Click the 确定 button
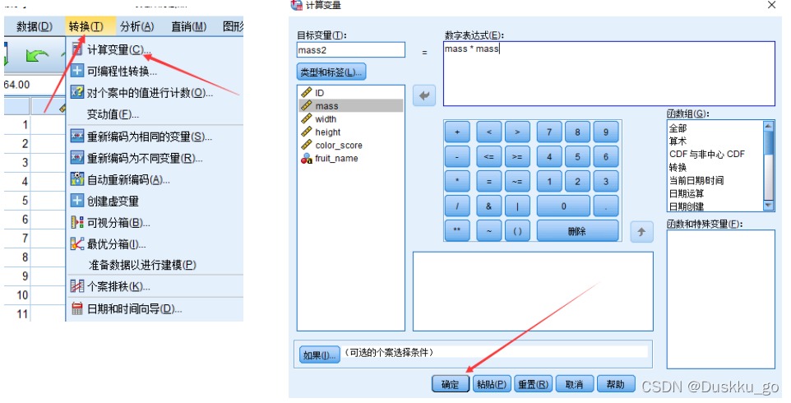The height and width of the screenshot is (403, 791). [451, 384]
